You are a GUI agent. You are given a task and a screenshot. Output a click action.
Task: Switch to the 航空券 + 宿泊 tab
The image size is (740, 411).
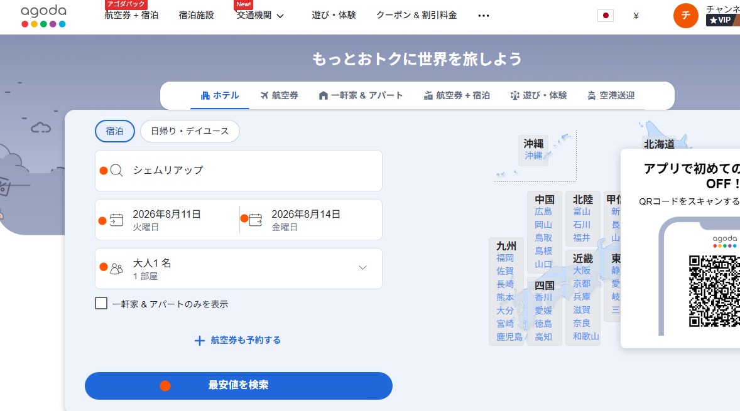[x=457, y=95]
